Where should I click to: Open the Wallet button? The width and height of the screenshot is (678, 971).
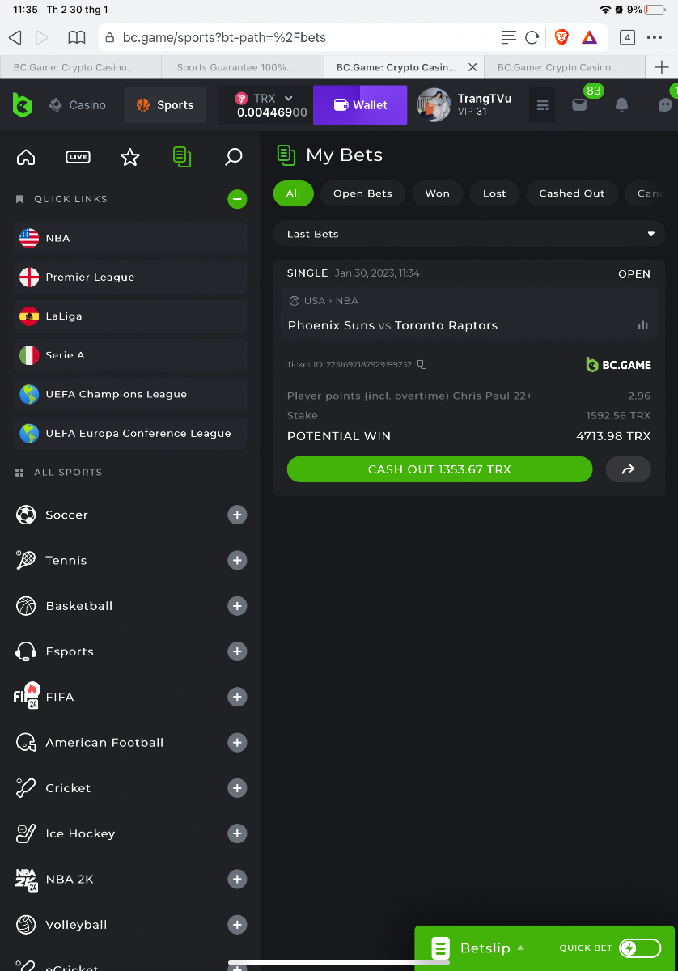click(360, 105)
